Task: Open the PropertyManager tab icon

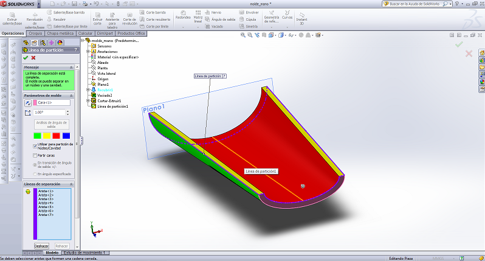Action: click(x=34, y=43)
